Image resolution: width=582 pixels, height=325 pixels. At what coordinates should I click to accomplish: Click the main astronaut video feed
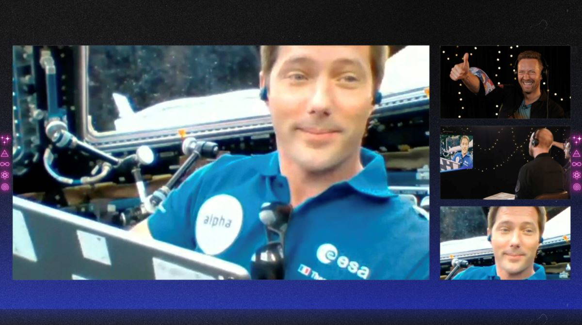(x=221, y=162)
